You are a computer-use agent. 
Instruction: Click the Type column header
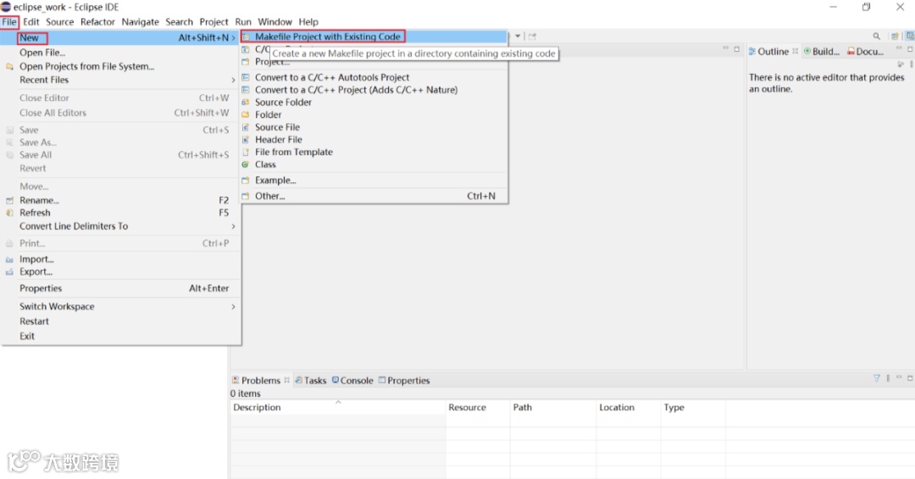pyautogui.click(x=693, y=407)
